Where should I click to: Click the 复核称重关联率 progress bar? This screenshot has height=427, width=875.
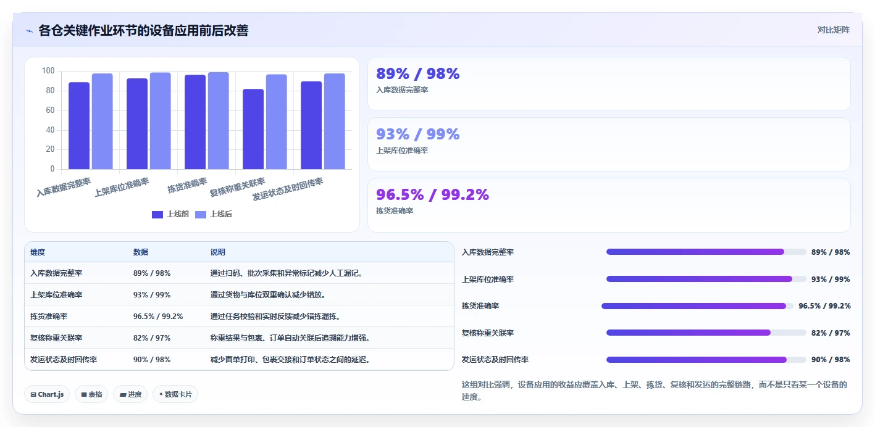(x=706, y=333)
